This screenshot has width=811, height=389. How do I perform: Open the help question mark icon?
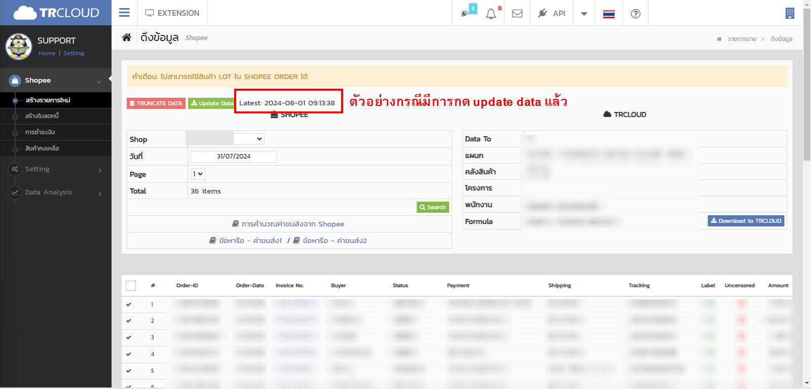pos(636,14)
